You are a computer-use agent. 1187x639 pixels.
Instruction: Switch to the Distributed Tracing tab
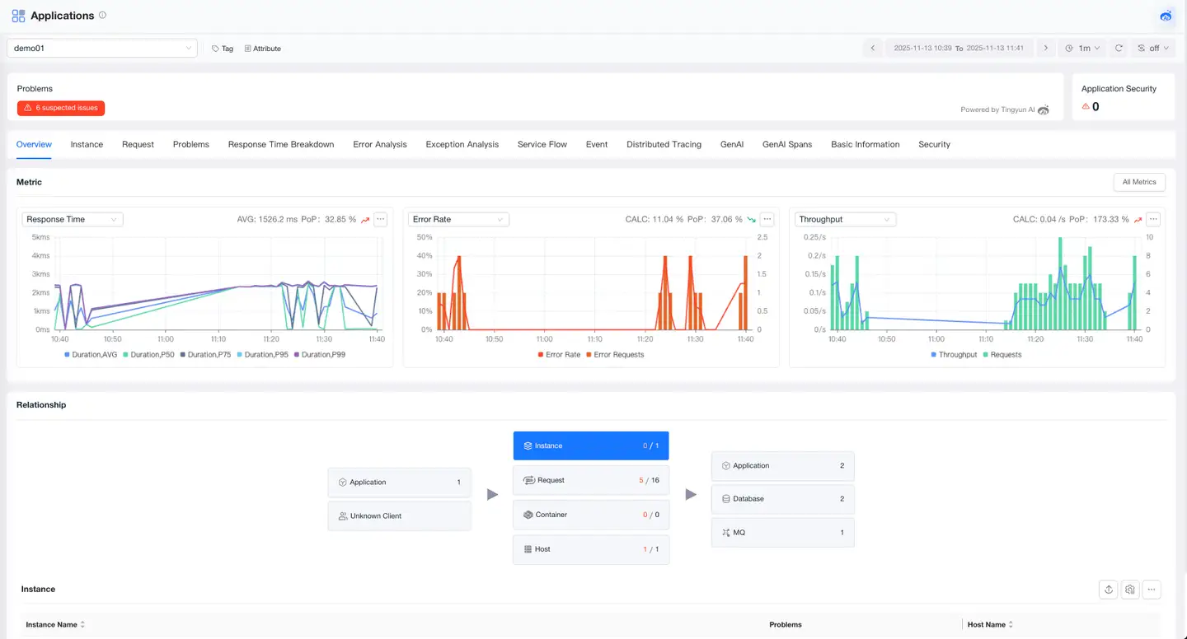coord(664,144)
